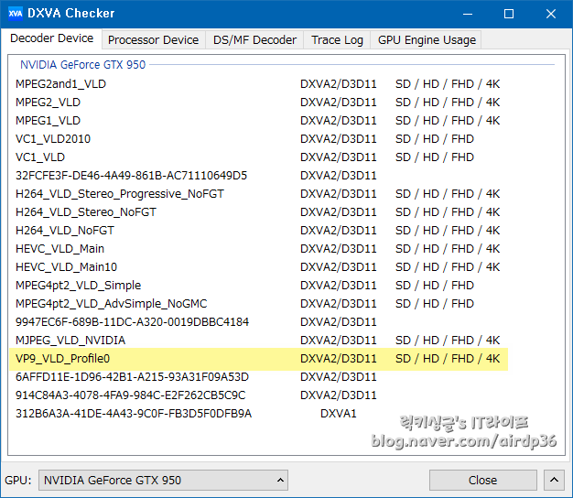Open the Processor Device tab
This screenshot has height=498, width=573.
tap(153, 40)
